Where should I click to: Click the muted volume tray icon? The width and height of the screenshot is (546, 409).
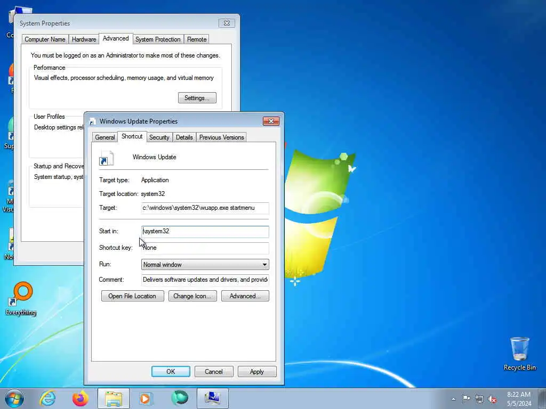(x=492, y=399)
